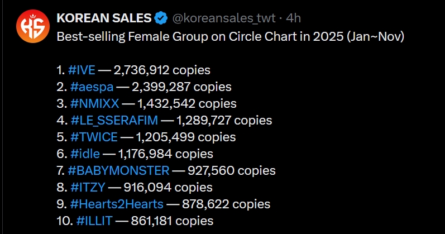
Task: Open the tweet via the 4h timestamp
Action: pyautogui.click(x=293, y=18)
